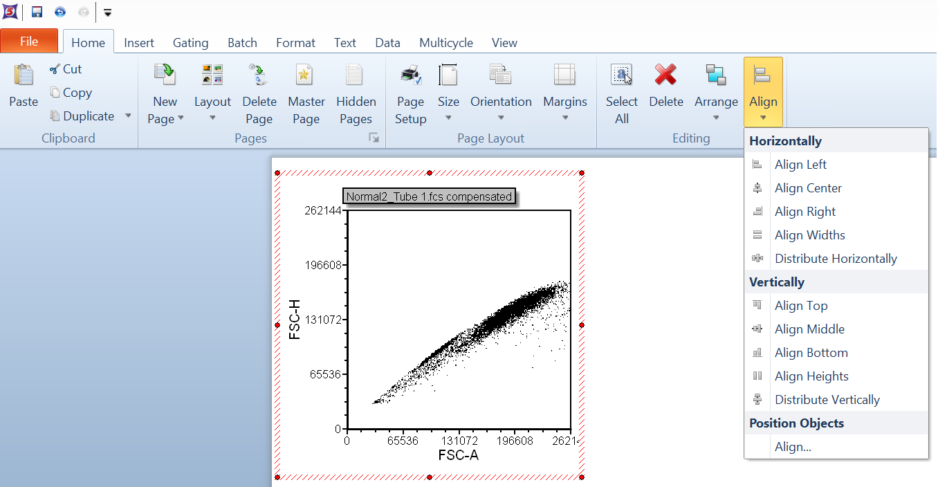938x487 pixels.
Task: Click the red Delete X icon
Action: tap(665, 75)
